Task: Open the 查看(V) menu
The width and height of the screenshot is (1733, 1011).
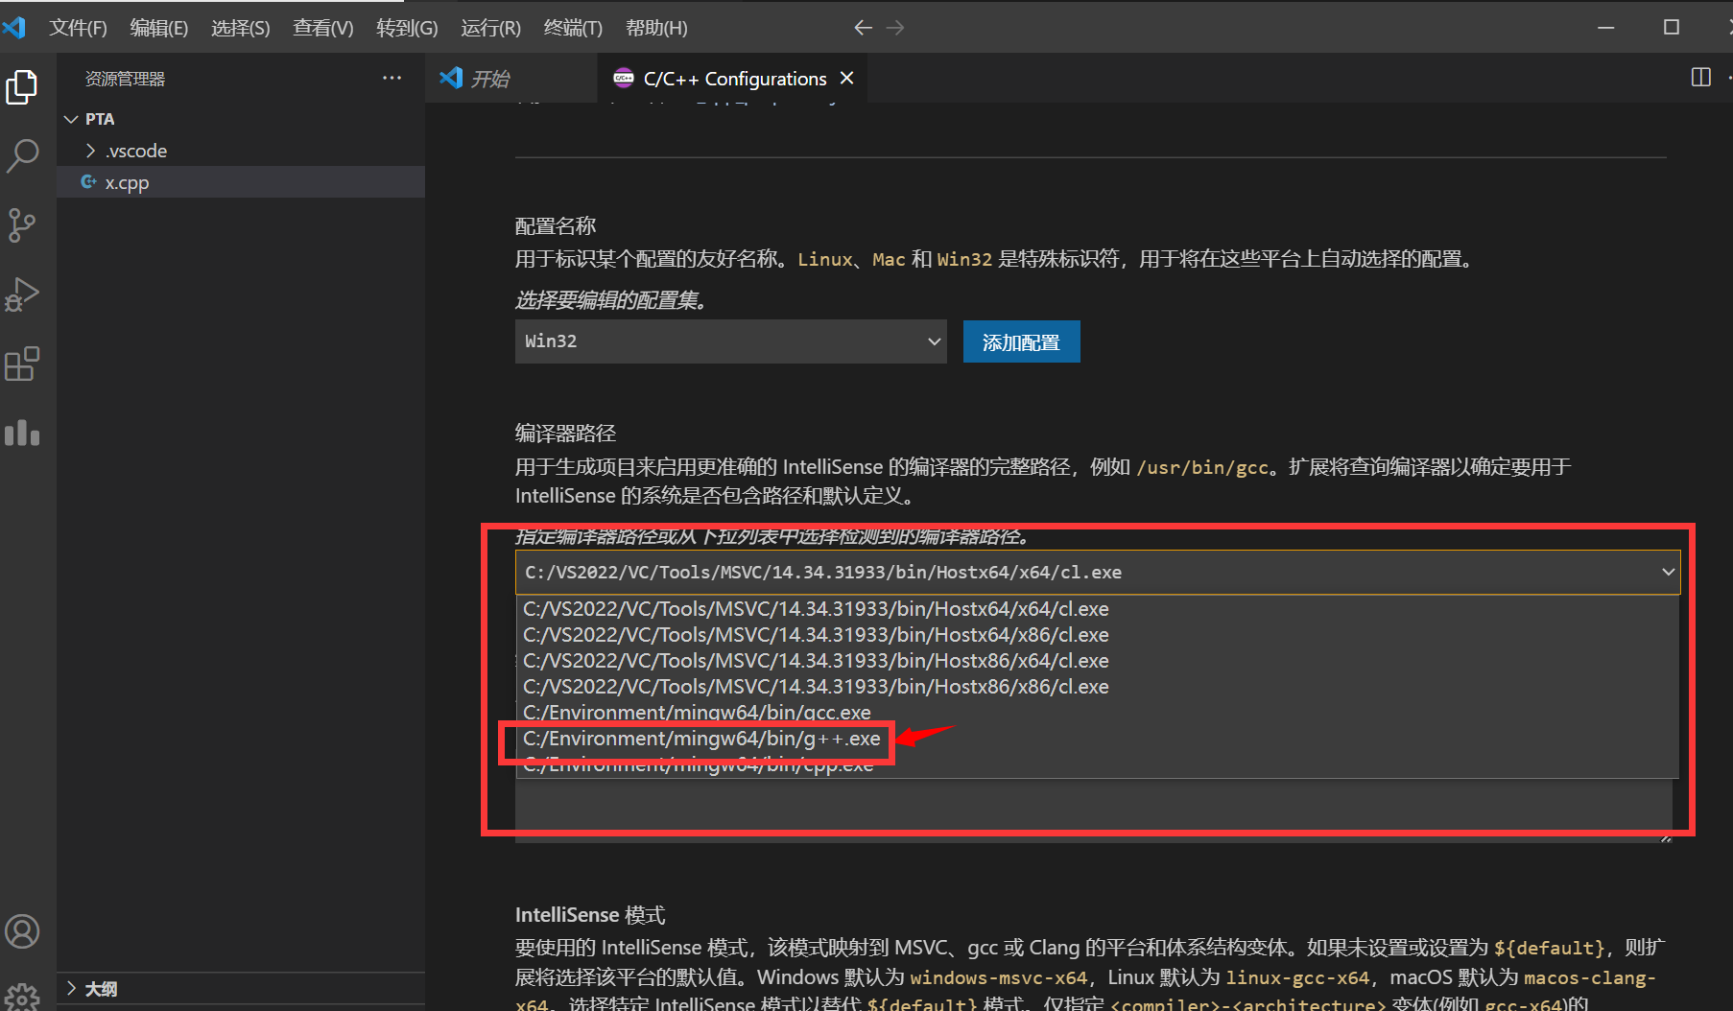Action: pyautogui.click(x=322, y=28)
